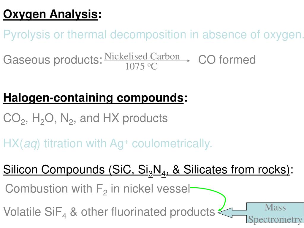Click the CO2, H2O, N2, and HX products line

85,119
